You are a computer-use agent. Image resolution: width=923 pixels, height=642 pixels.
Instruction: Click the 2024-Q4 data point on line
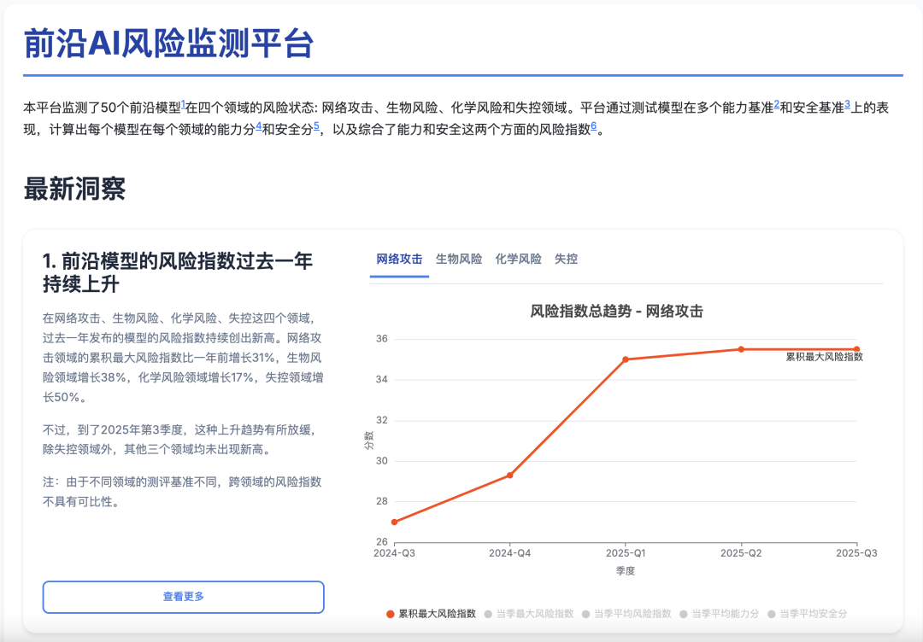[510, 475]
